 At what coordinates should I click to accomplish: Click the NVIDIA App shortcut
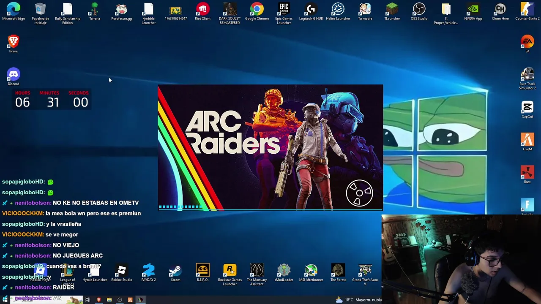tap(473, 12)
